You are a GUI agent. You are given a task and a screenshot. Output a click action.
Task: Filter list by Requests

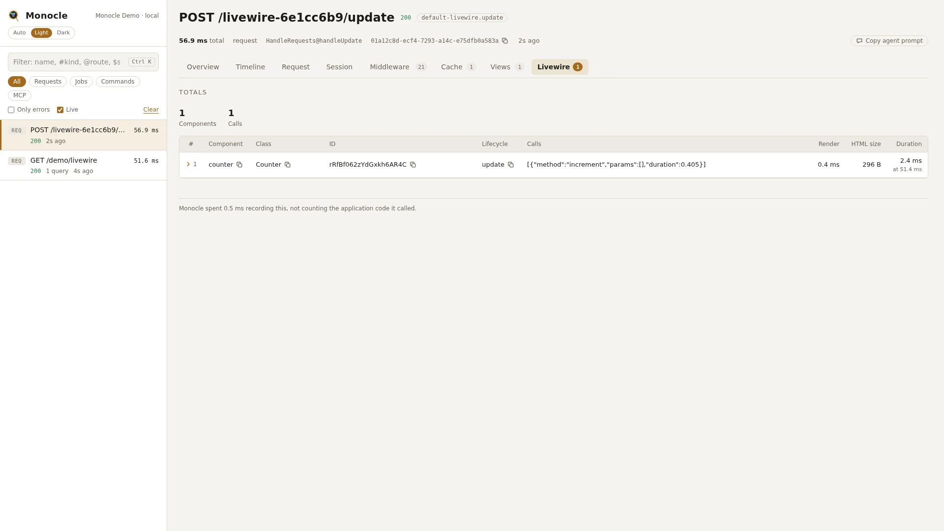click(x=48, y=82)
